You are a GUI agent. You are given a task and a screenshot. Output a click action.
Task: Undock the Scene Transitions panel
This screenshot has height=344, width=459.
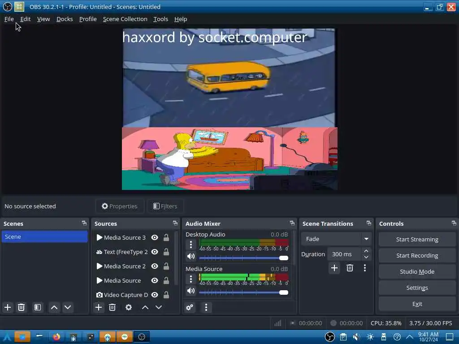click(x=369, y=223)
